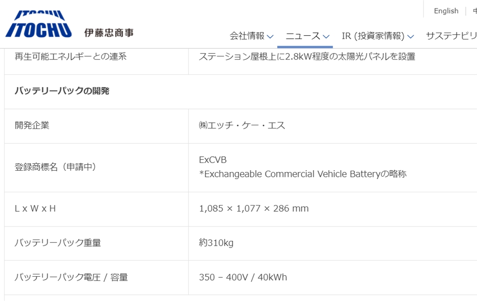Open the 会社情報 menu
Image resolution: width=477 pixels, height=301 pixels.
(x=247, y=36)
